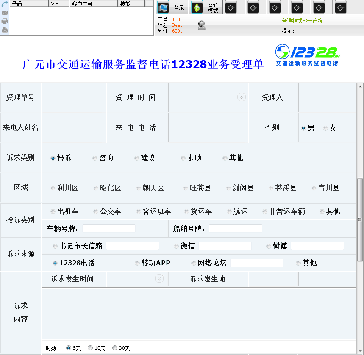Click the 受理单号 field
Screen dimensions: 364x355
74,98
